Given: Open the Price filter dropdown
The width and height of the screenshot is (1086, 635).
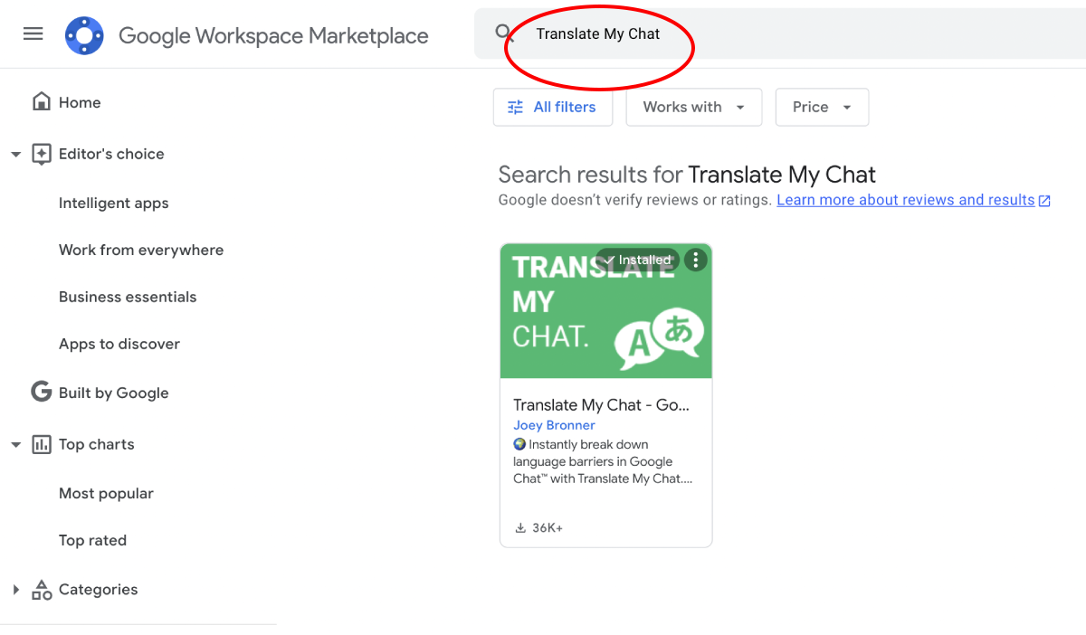Looking at the screenshot, I should [x=822, y=107].
